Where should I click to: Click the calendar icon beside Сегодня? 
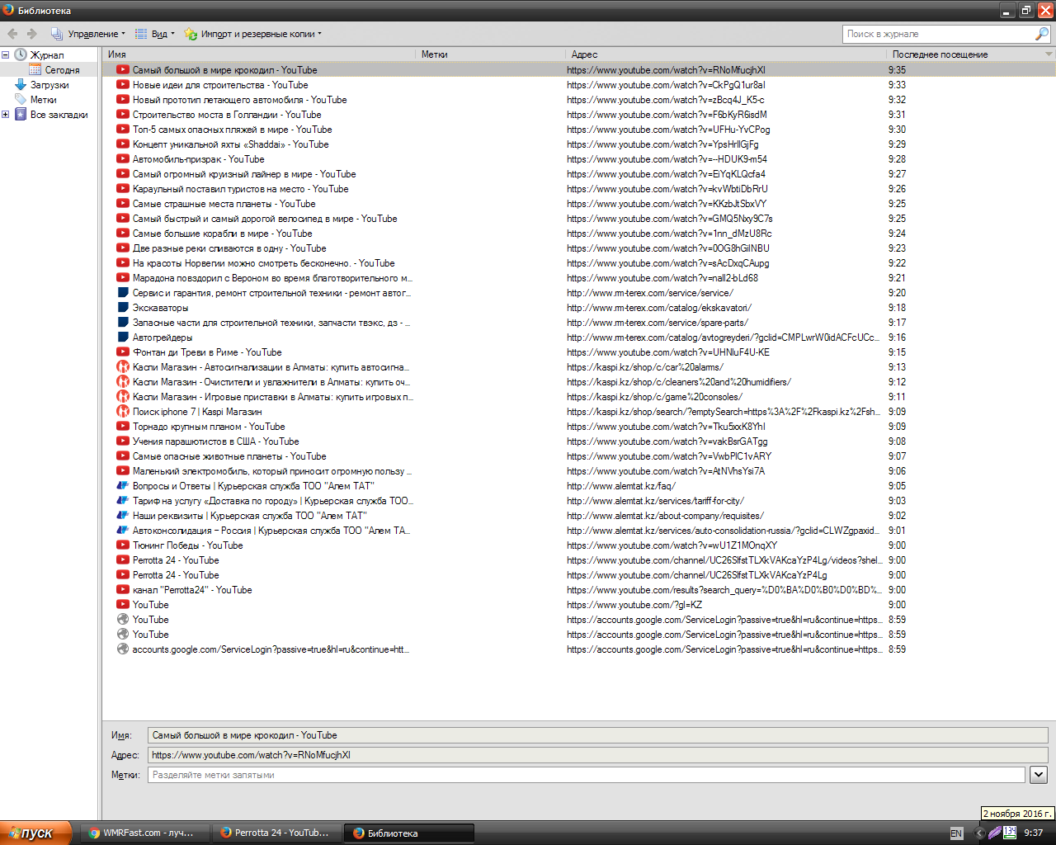pyautogui.click(x=35, y=70)
